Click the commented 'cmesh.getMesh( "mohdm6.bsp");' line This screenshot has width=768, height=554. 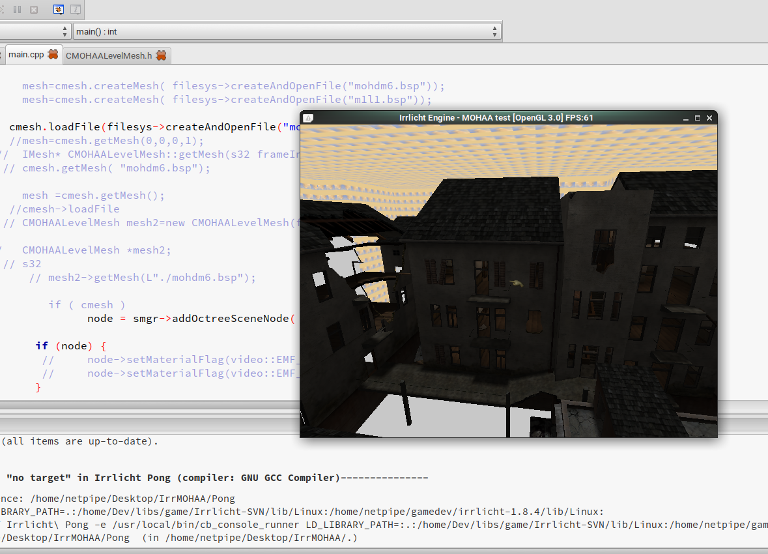107,168
